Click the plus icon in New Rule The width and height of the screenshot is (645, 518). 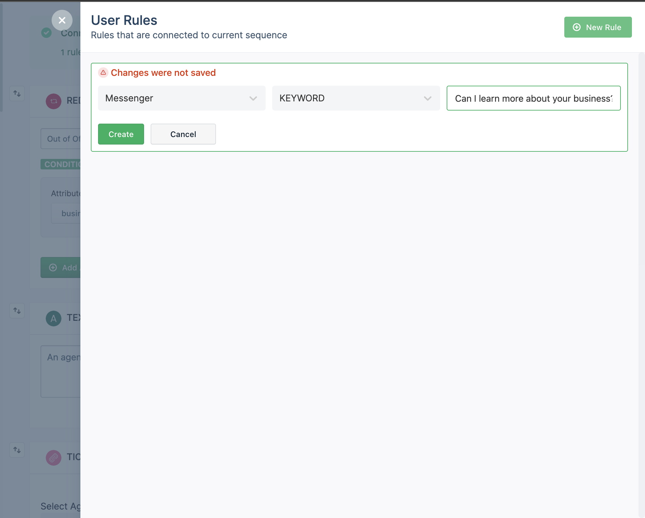[x=577, y=27]
